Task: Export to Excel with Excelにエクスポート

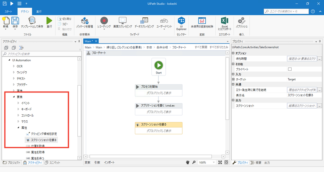Action: click(225, 24)
